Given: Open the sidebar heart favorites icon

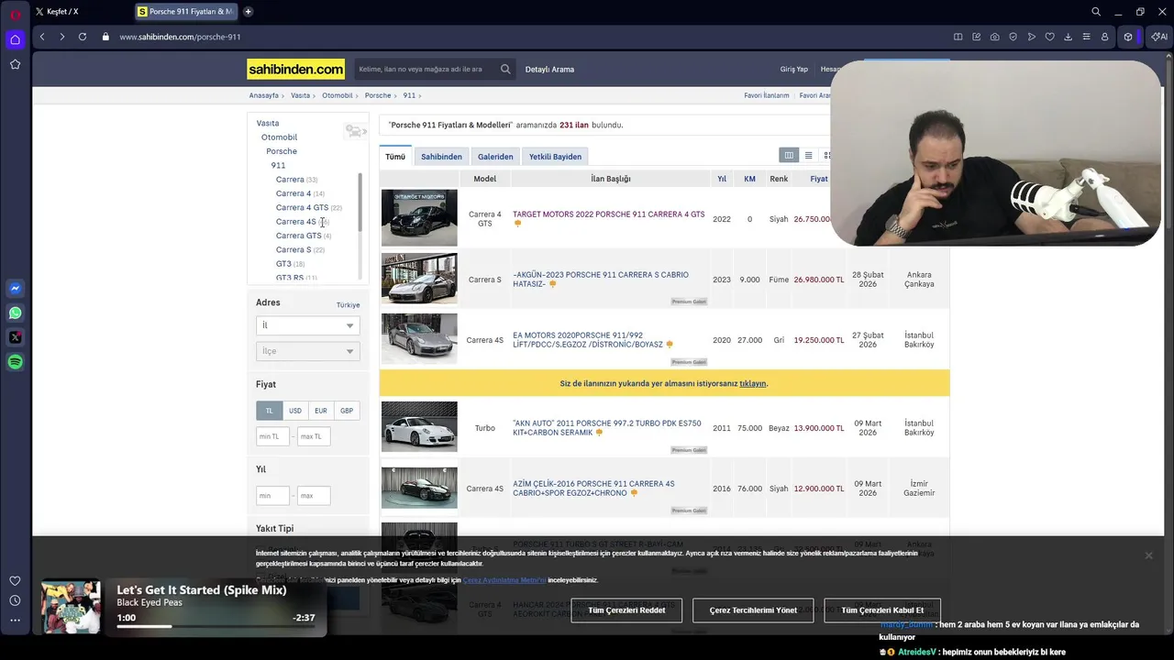Looking at the screenshot, I should coord(15,580).
